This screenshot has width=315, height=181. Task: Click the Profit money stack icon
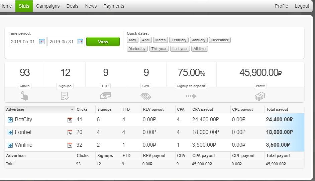[260, 96]
